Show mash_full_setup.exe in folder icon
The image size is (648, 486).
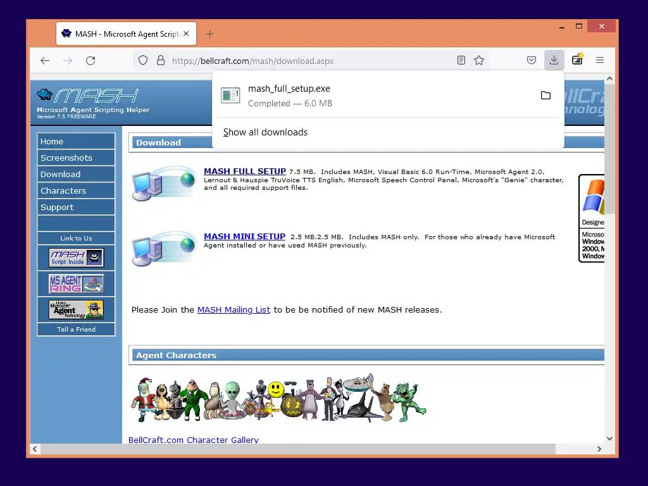(x=545, y=96)
